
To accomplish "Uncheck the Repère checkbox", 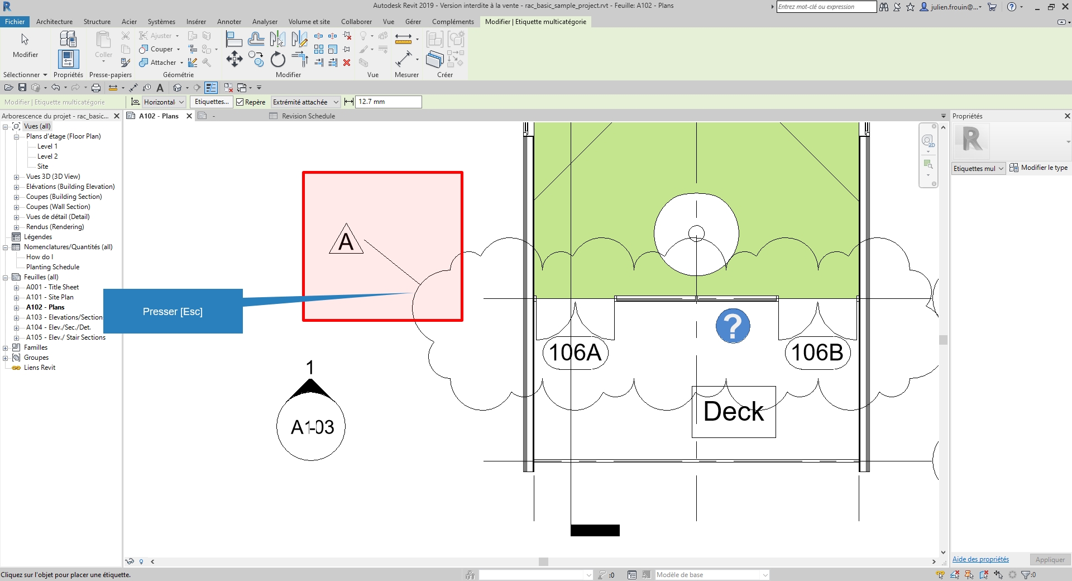I will click(x=240, y=102).
